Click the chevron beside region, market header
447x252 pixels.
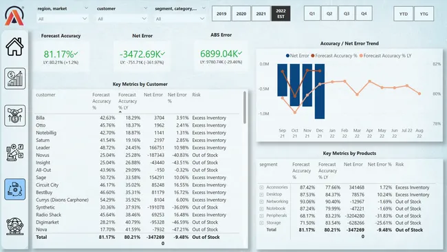(x=86, y=8)
